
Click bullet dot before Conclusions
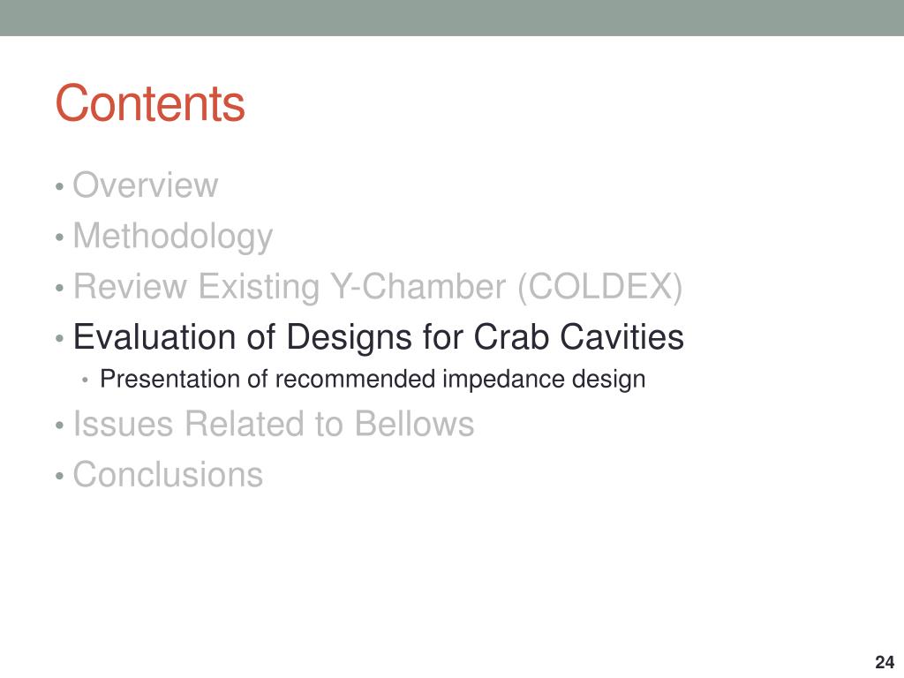tap(59, 477)
